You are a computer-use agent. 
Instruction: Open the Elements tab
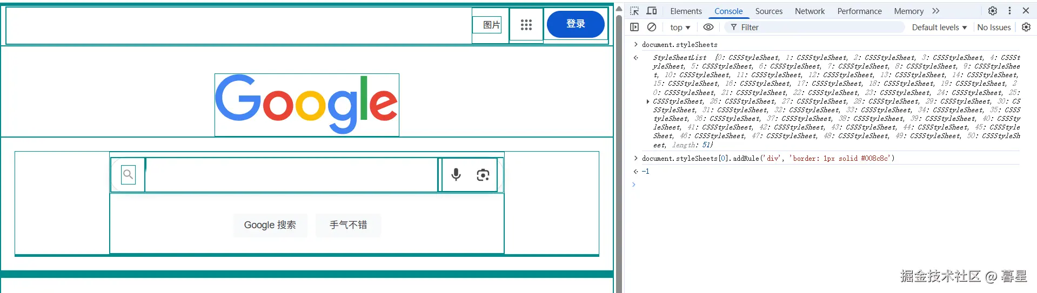coord(686,11)
